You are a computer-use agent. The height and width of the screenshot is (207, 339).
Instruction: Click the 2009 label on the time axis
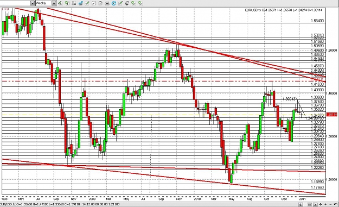click(92, 199)
